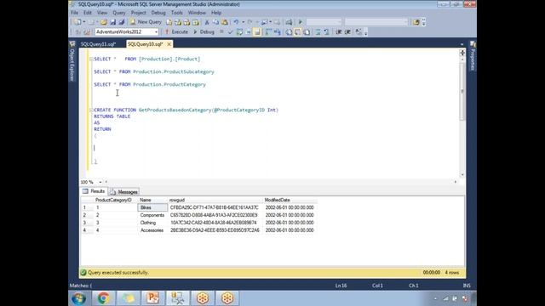Click the green Start arrow in the toolbar
Screen dimensions: 545x306
(x=301, y=22)
